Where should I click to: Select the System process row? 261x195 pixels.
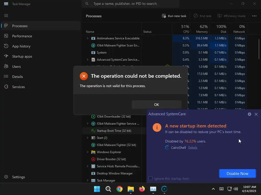tap(164, 53)
